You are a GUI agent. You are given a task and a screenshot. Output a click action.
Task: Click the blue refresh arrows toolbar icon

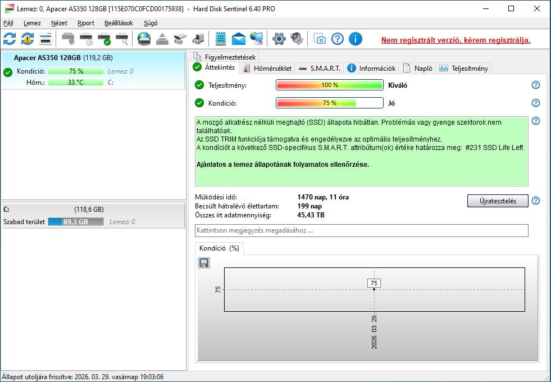10,39
